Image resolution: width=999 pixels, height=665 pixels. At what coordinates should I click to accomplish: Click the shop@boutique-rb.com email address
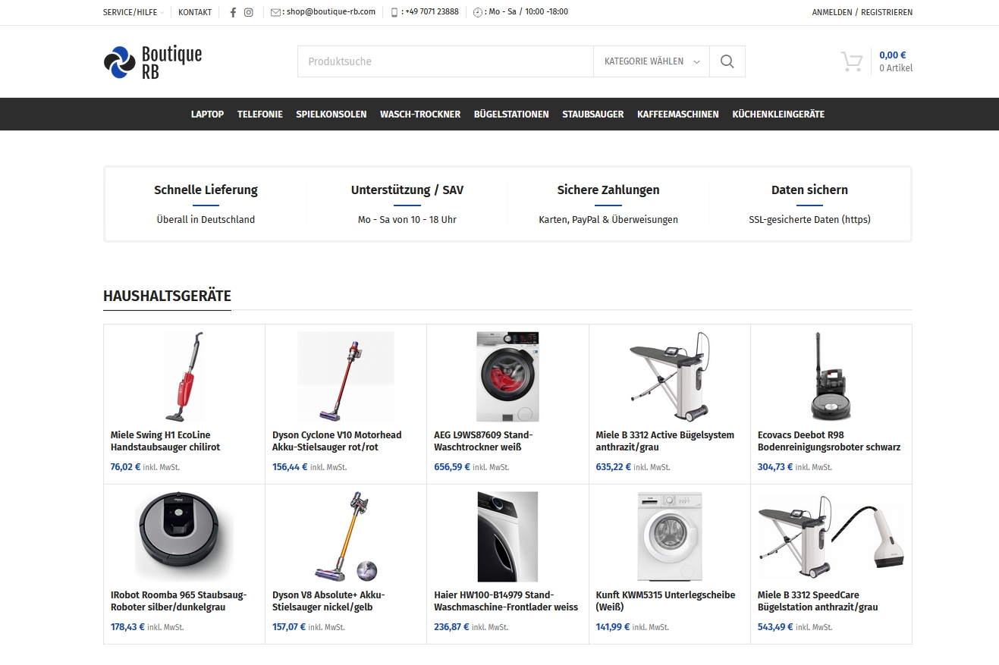tap(331, 12)
